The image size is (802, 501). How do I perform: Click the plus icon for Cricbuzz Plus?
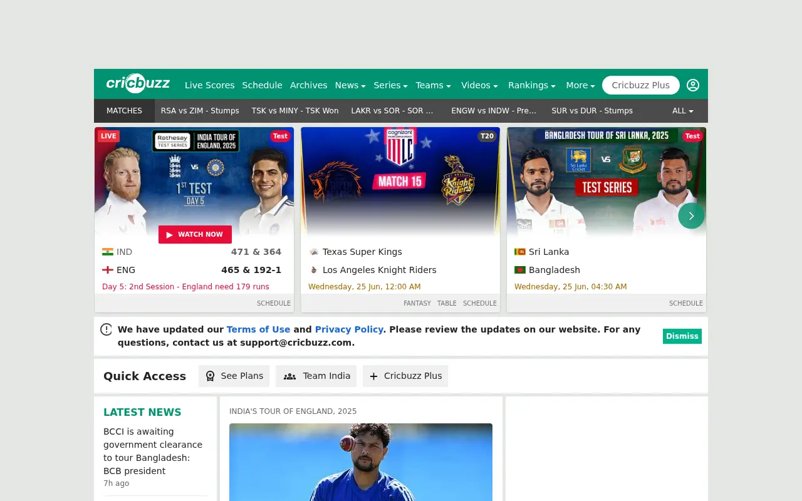[373, 376]
